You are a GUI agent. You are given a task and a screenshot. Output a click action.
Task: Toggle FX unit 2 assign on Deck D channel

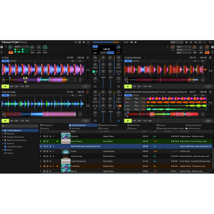(120, 106)
